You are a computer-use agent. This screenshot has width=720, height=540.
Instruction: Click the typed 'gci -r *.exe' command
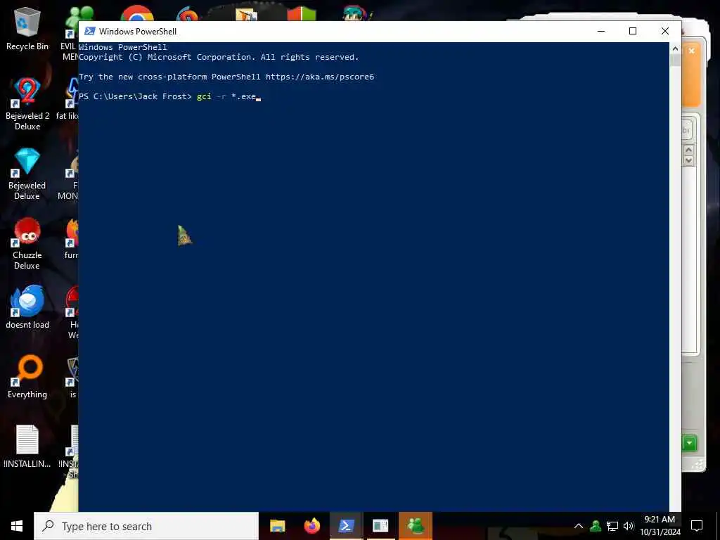point(226,96)
